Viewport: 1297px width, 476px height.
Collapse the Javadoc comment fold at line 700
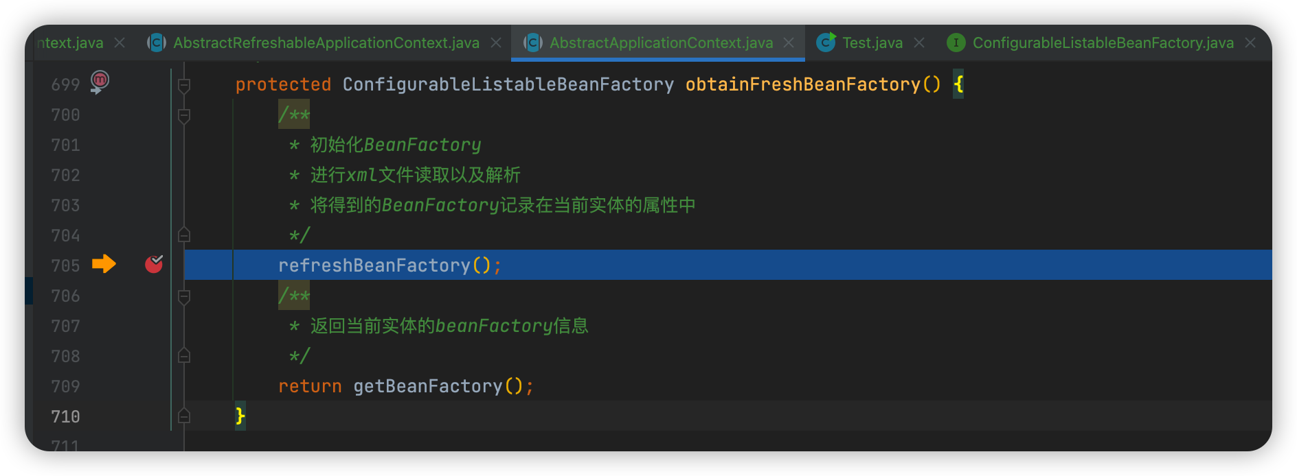click(184, 115)
